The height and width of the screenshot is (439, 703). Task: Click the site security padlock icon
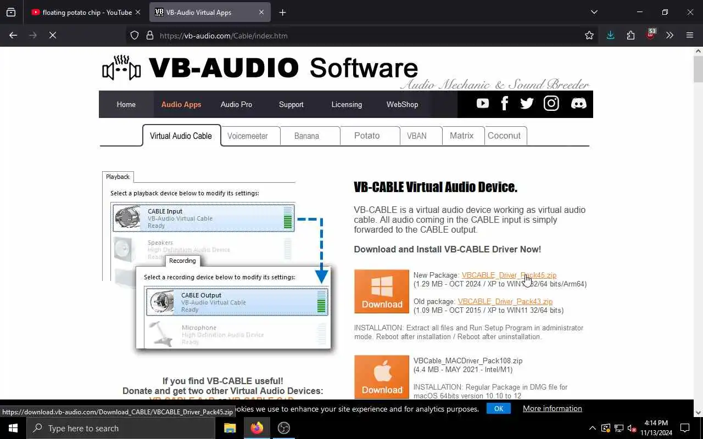pyautogui.click(x=149, y=35)
